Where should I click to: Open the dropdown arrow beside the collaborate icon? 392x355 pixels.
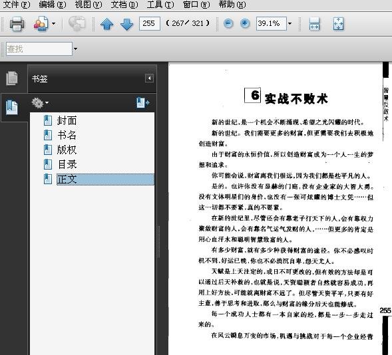point(53,24)
